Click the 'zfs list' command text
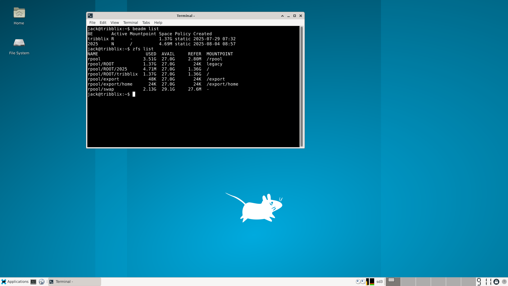 pyautogui.click(x=143, y=49)
